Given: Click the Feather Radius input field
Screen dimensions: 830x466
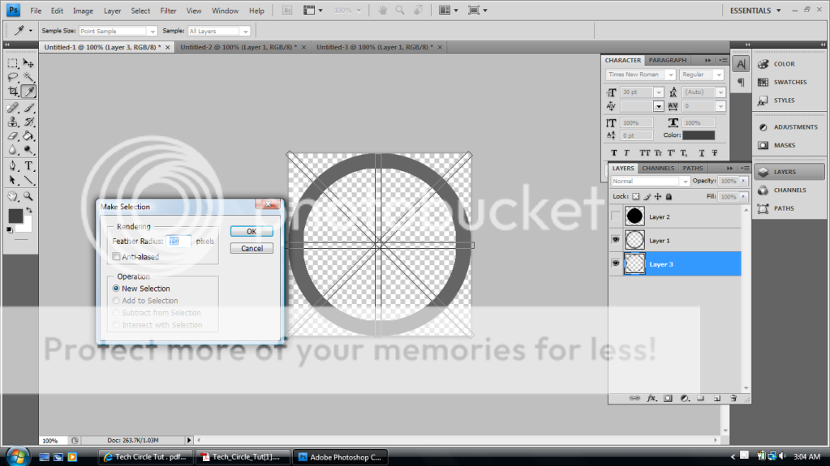Looking at the screenshot, I should click(178, 241).
